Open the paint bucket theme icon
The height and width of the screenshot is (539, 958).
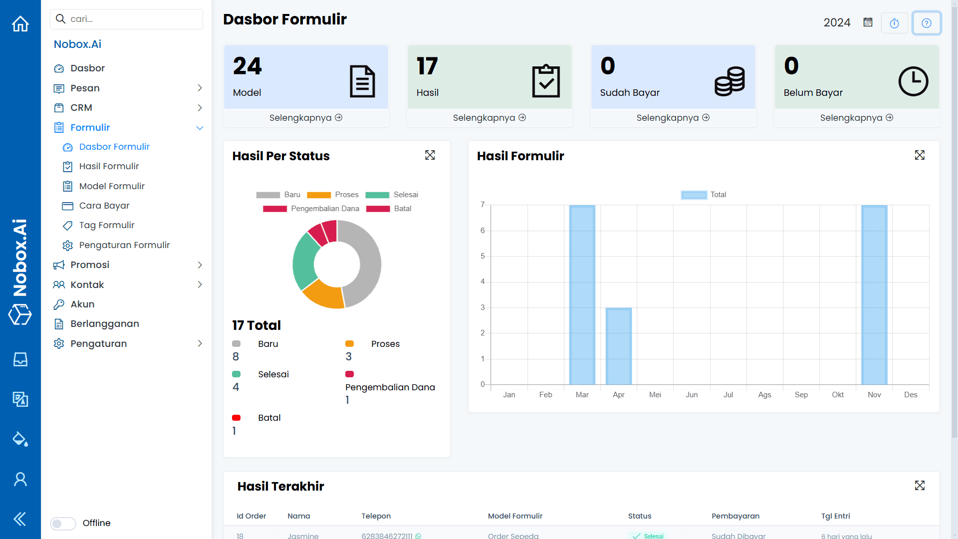pyautogui.click(x=20, y=439)
